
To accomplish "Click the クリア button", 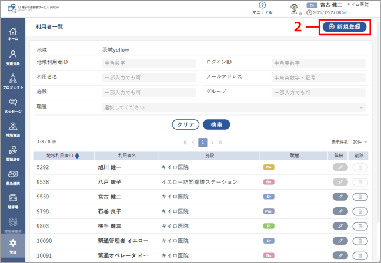I will click(x=185, y=124).
